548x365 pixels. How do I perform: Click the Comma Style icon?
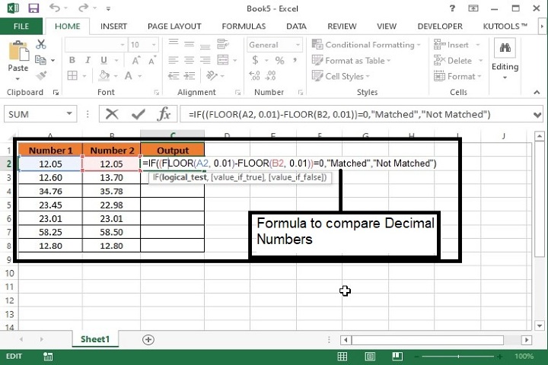(295, 60)
